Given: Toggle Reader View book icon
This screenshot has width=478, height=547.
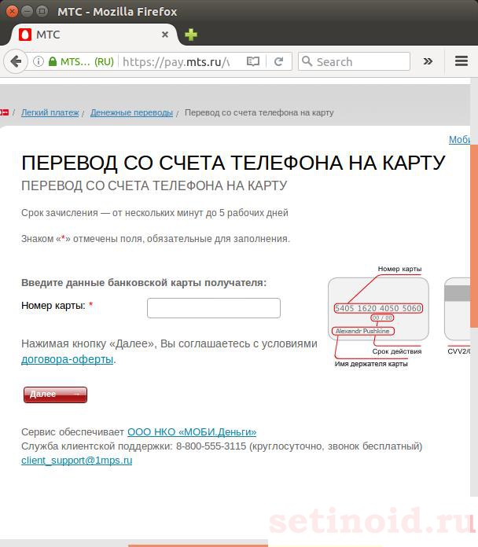Looking at the screenshot, I should pos(253,62).
